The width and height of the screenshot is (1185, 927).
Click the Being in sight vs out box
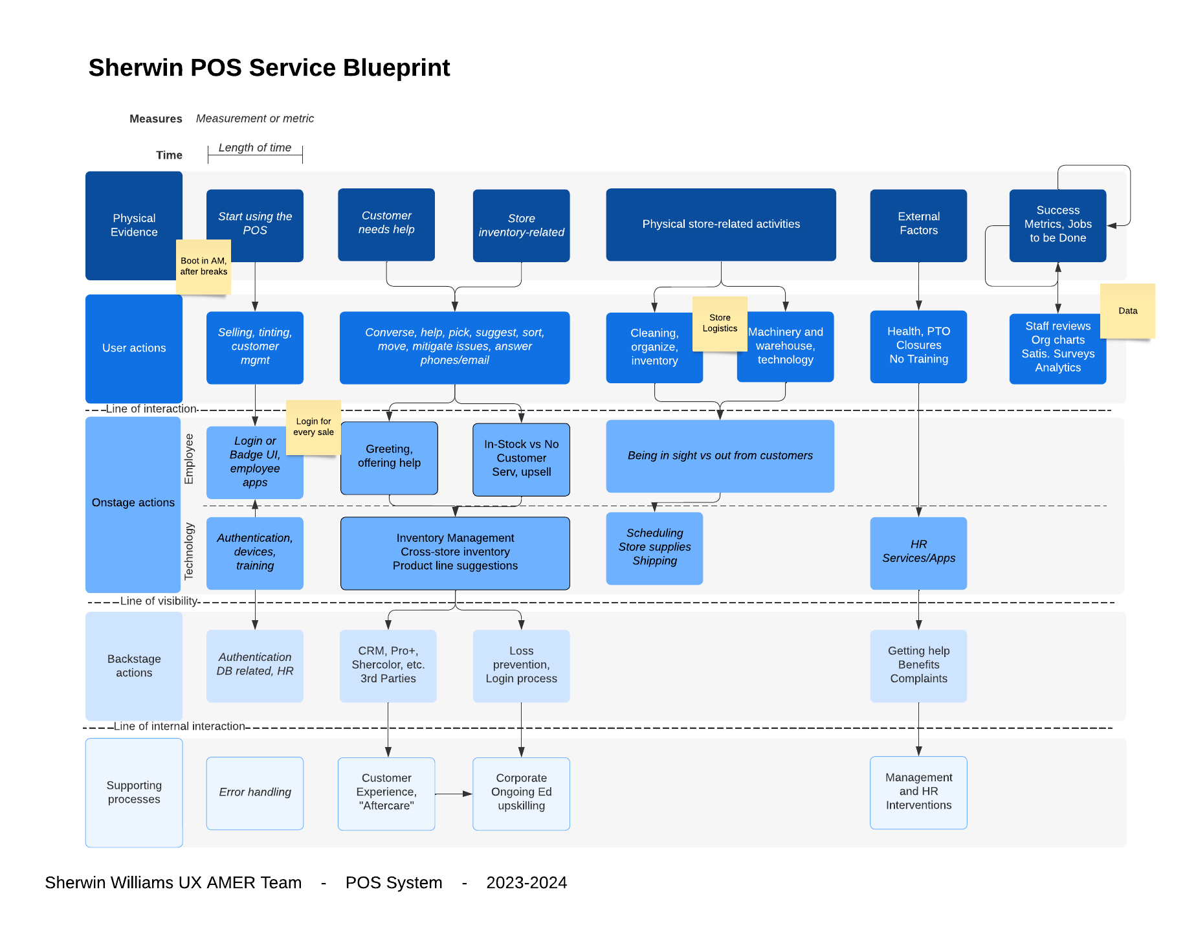click(x=720, y=456)
